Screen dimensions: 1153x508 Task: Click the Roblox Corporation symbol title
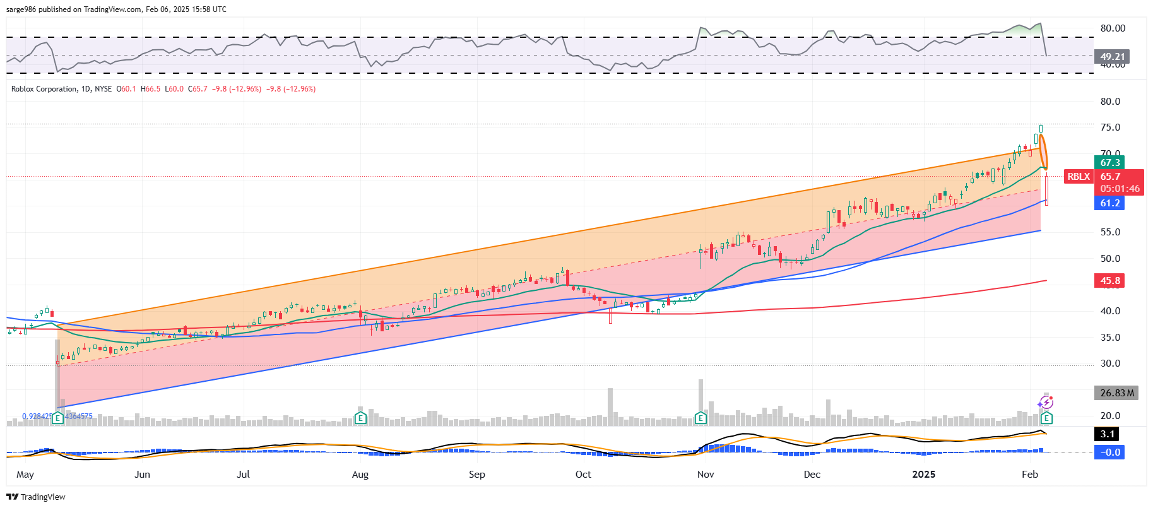(44, 89)
